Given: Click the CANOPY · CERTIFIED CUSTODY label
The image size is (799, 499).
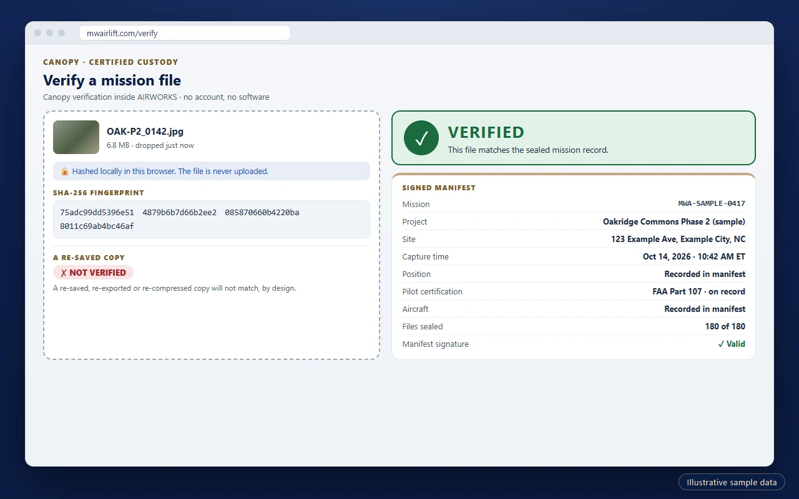Looking at the screenshot, I should click(110, 62).
